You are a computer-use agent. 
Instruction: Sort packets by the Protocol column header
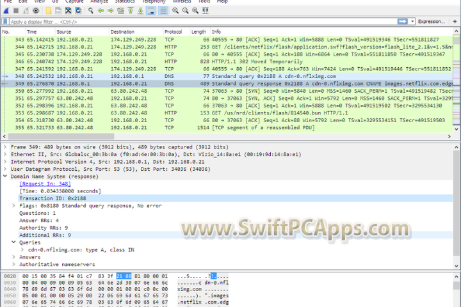177,32
